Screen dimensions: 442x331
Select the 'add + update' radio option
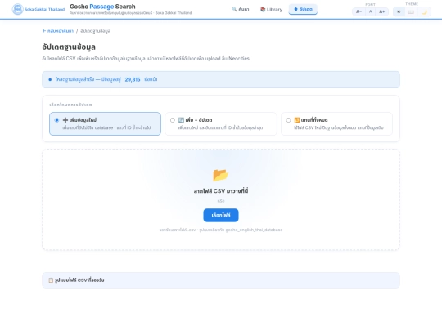pos(221,124)
